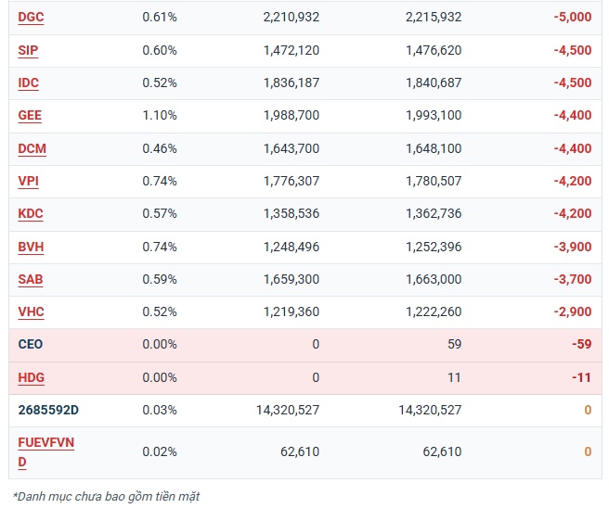Image resolution: width=609 pixels, height=521 pixels.
Task: Click the 1.10% weight for GEE
Action: click(x=160, y=116)
